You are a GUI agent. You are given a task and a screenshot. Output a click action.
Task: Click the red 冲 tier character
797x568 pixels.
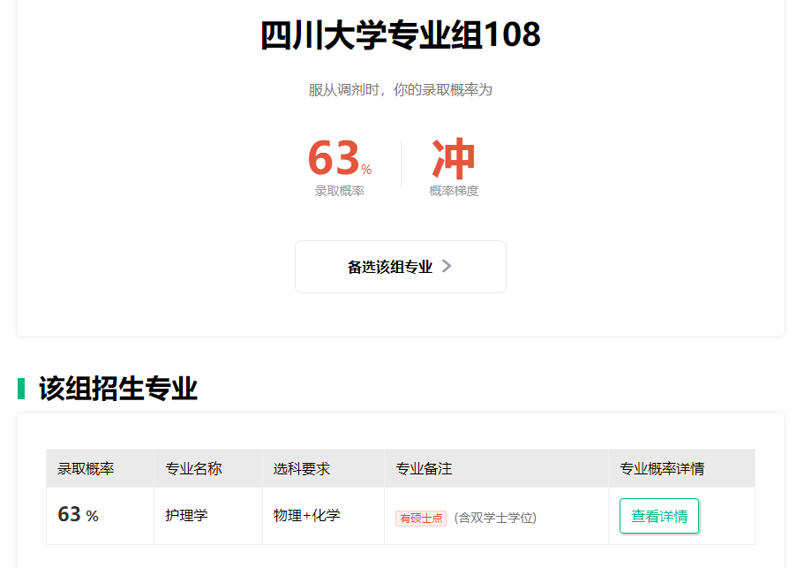(x=454, y=159)
